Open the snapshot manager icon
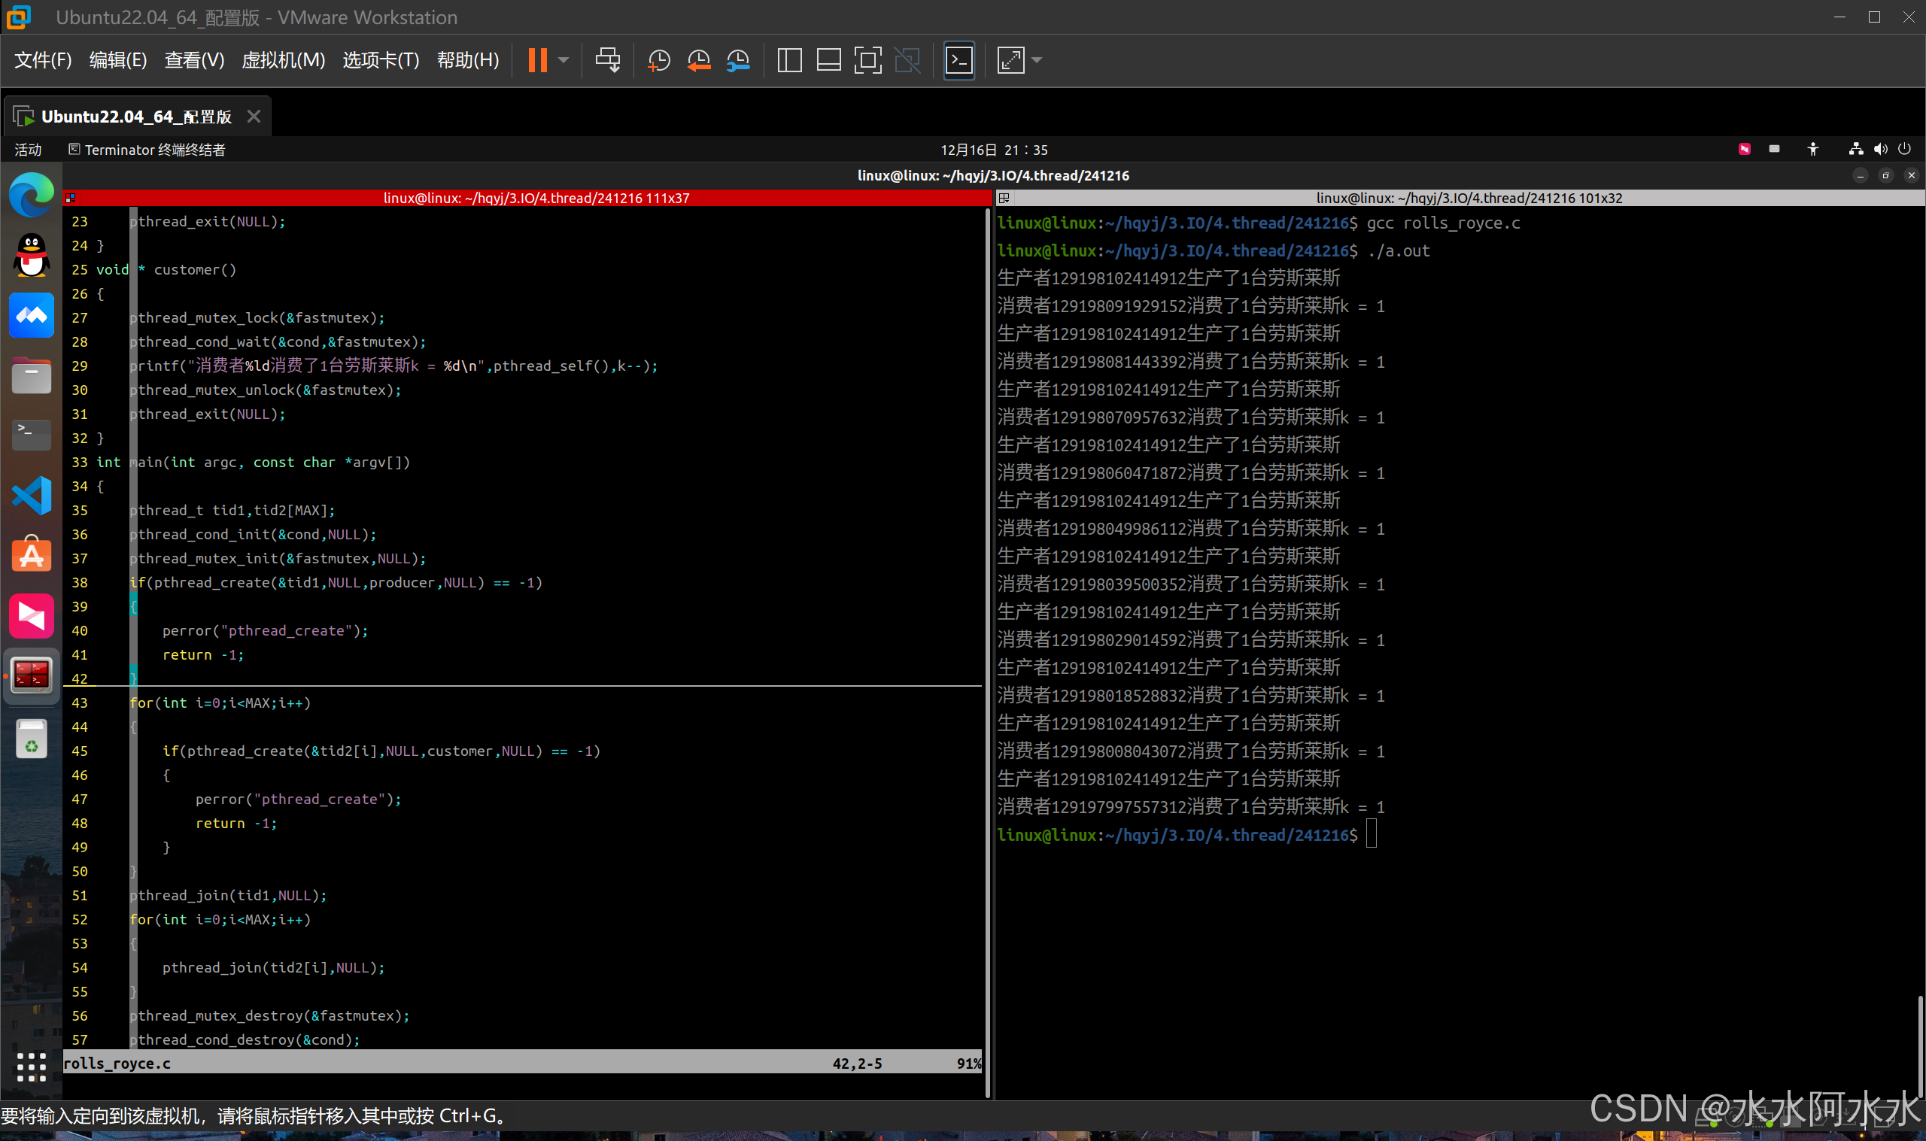This screenshot has height=1141, width=1926. [738, 60]
